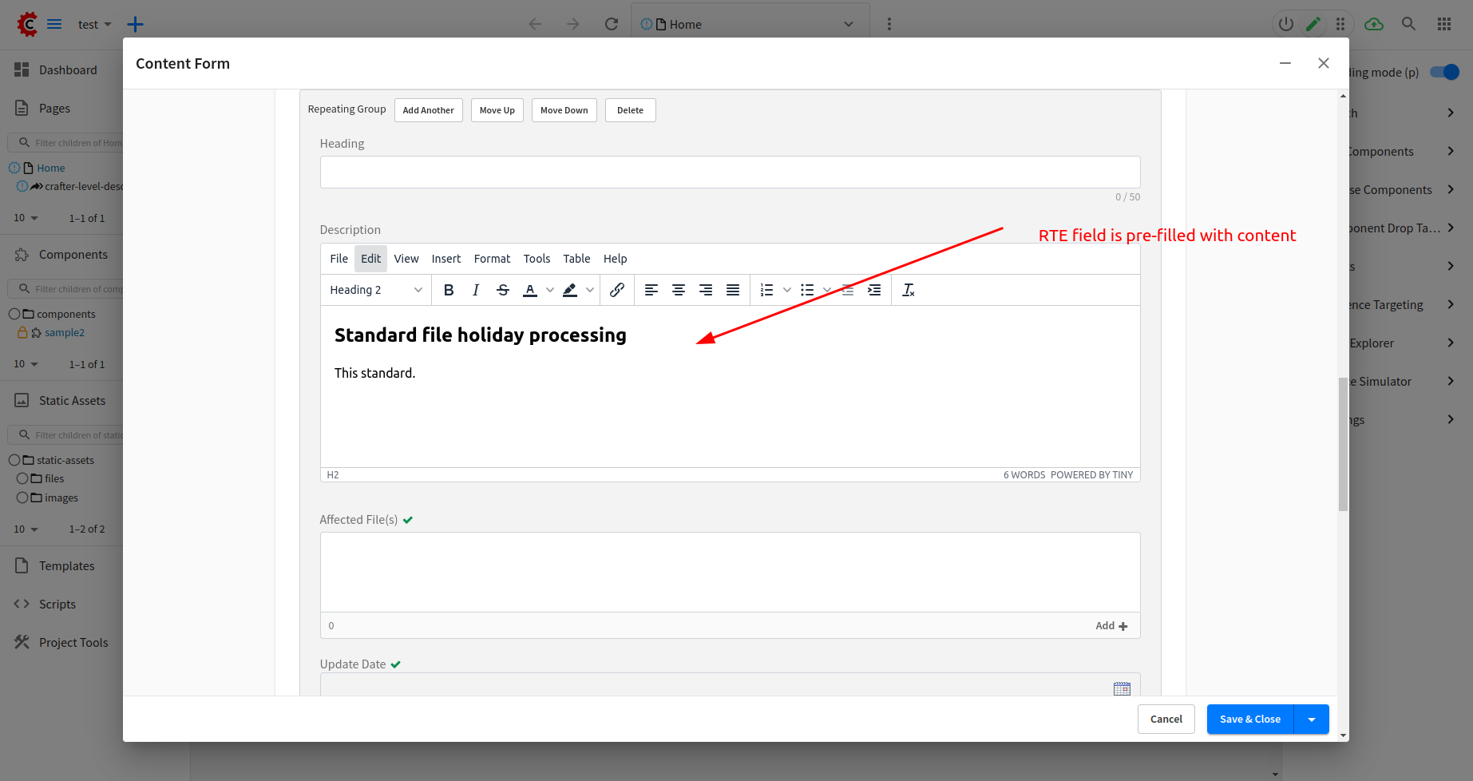Select the circle next to static-assets
This screenshot has width=1473, height=781.
13,460
